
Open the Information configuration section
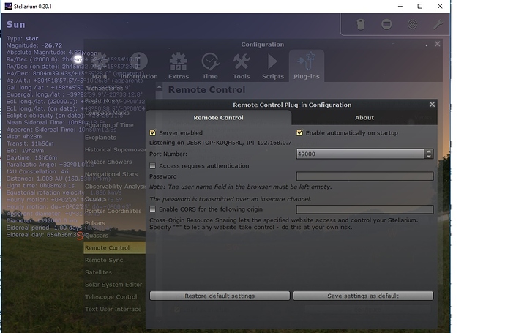(x=138, y=65)
